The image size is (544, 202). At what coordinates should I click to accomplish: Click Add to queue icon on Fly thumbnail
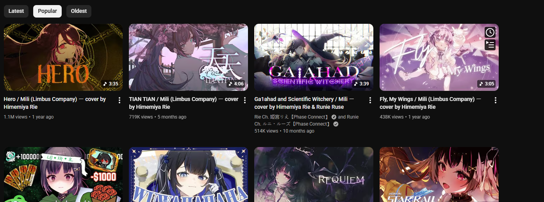(490, 45)
